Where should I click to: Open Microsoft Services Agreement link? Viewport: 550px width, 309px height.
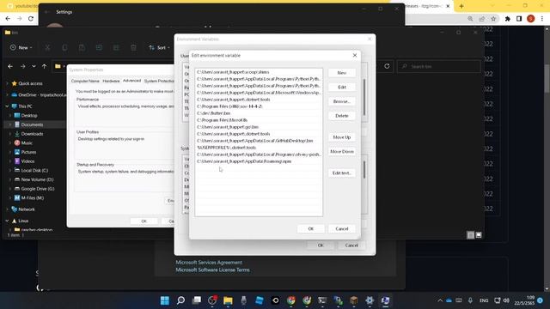pos(209,262)
